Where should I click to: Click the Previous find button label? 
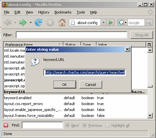(x=95, y=125)
